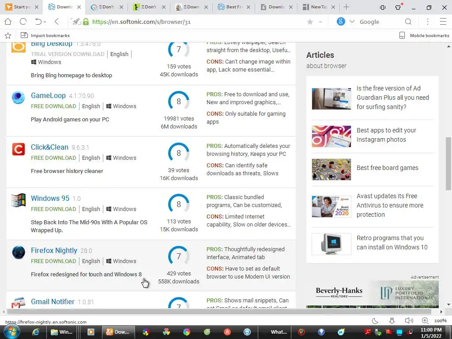Expand the dropdown next to bookmark star
The width and height of the screenshot is (452, 339).
pos(320,22)
